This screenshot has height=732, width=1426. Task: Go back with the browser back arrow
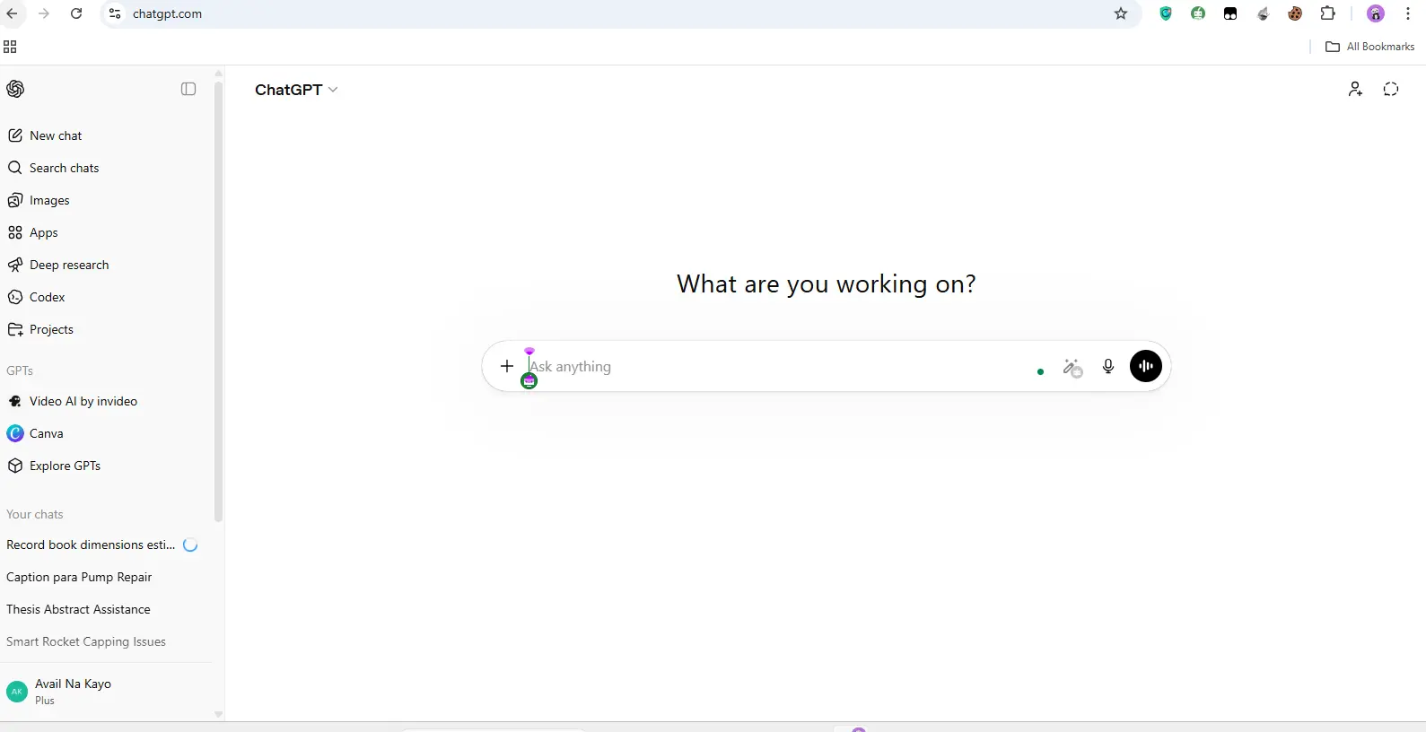(x=13, y=13)
